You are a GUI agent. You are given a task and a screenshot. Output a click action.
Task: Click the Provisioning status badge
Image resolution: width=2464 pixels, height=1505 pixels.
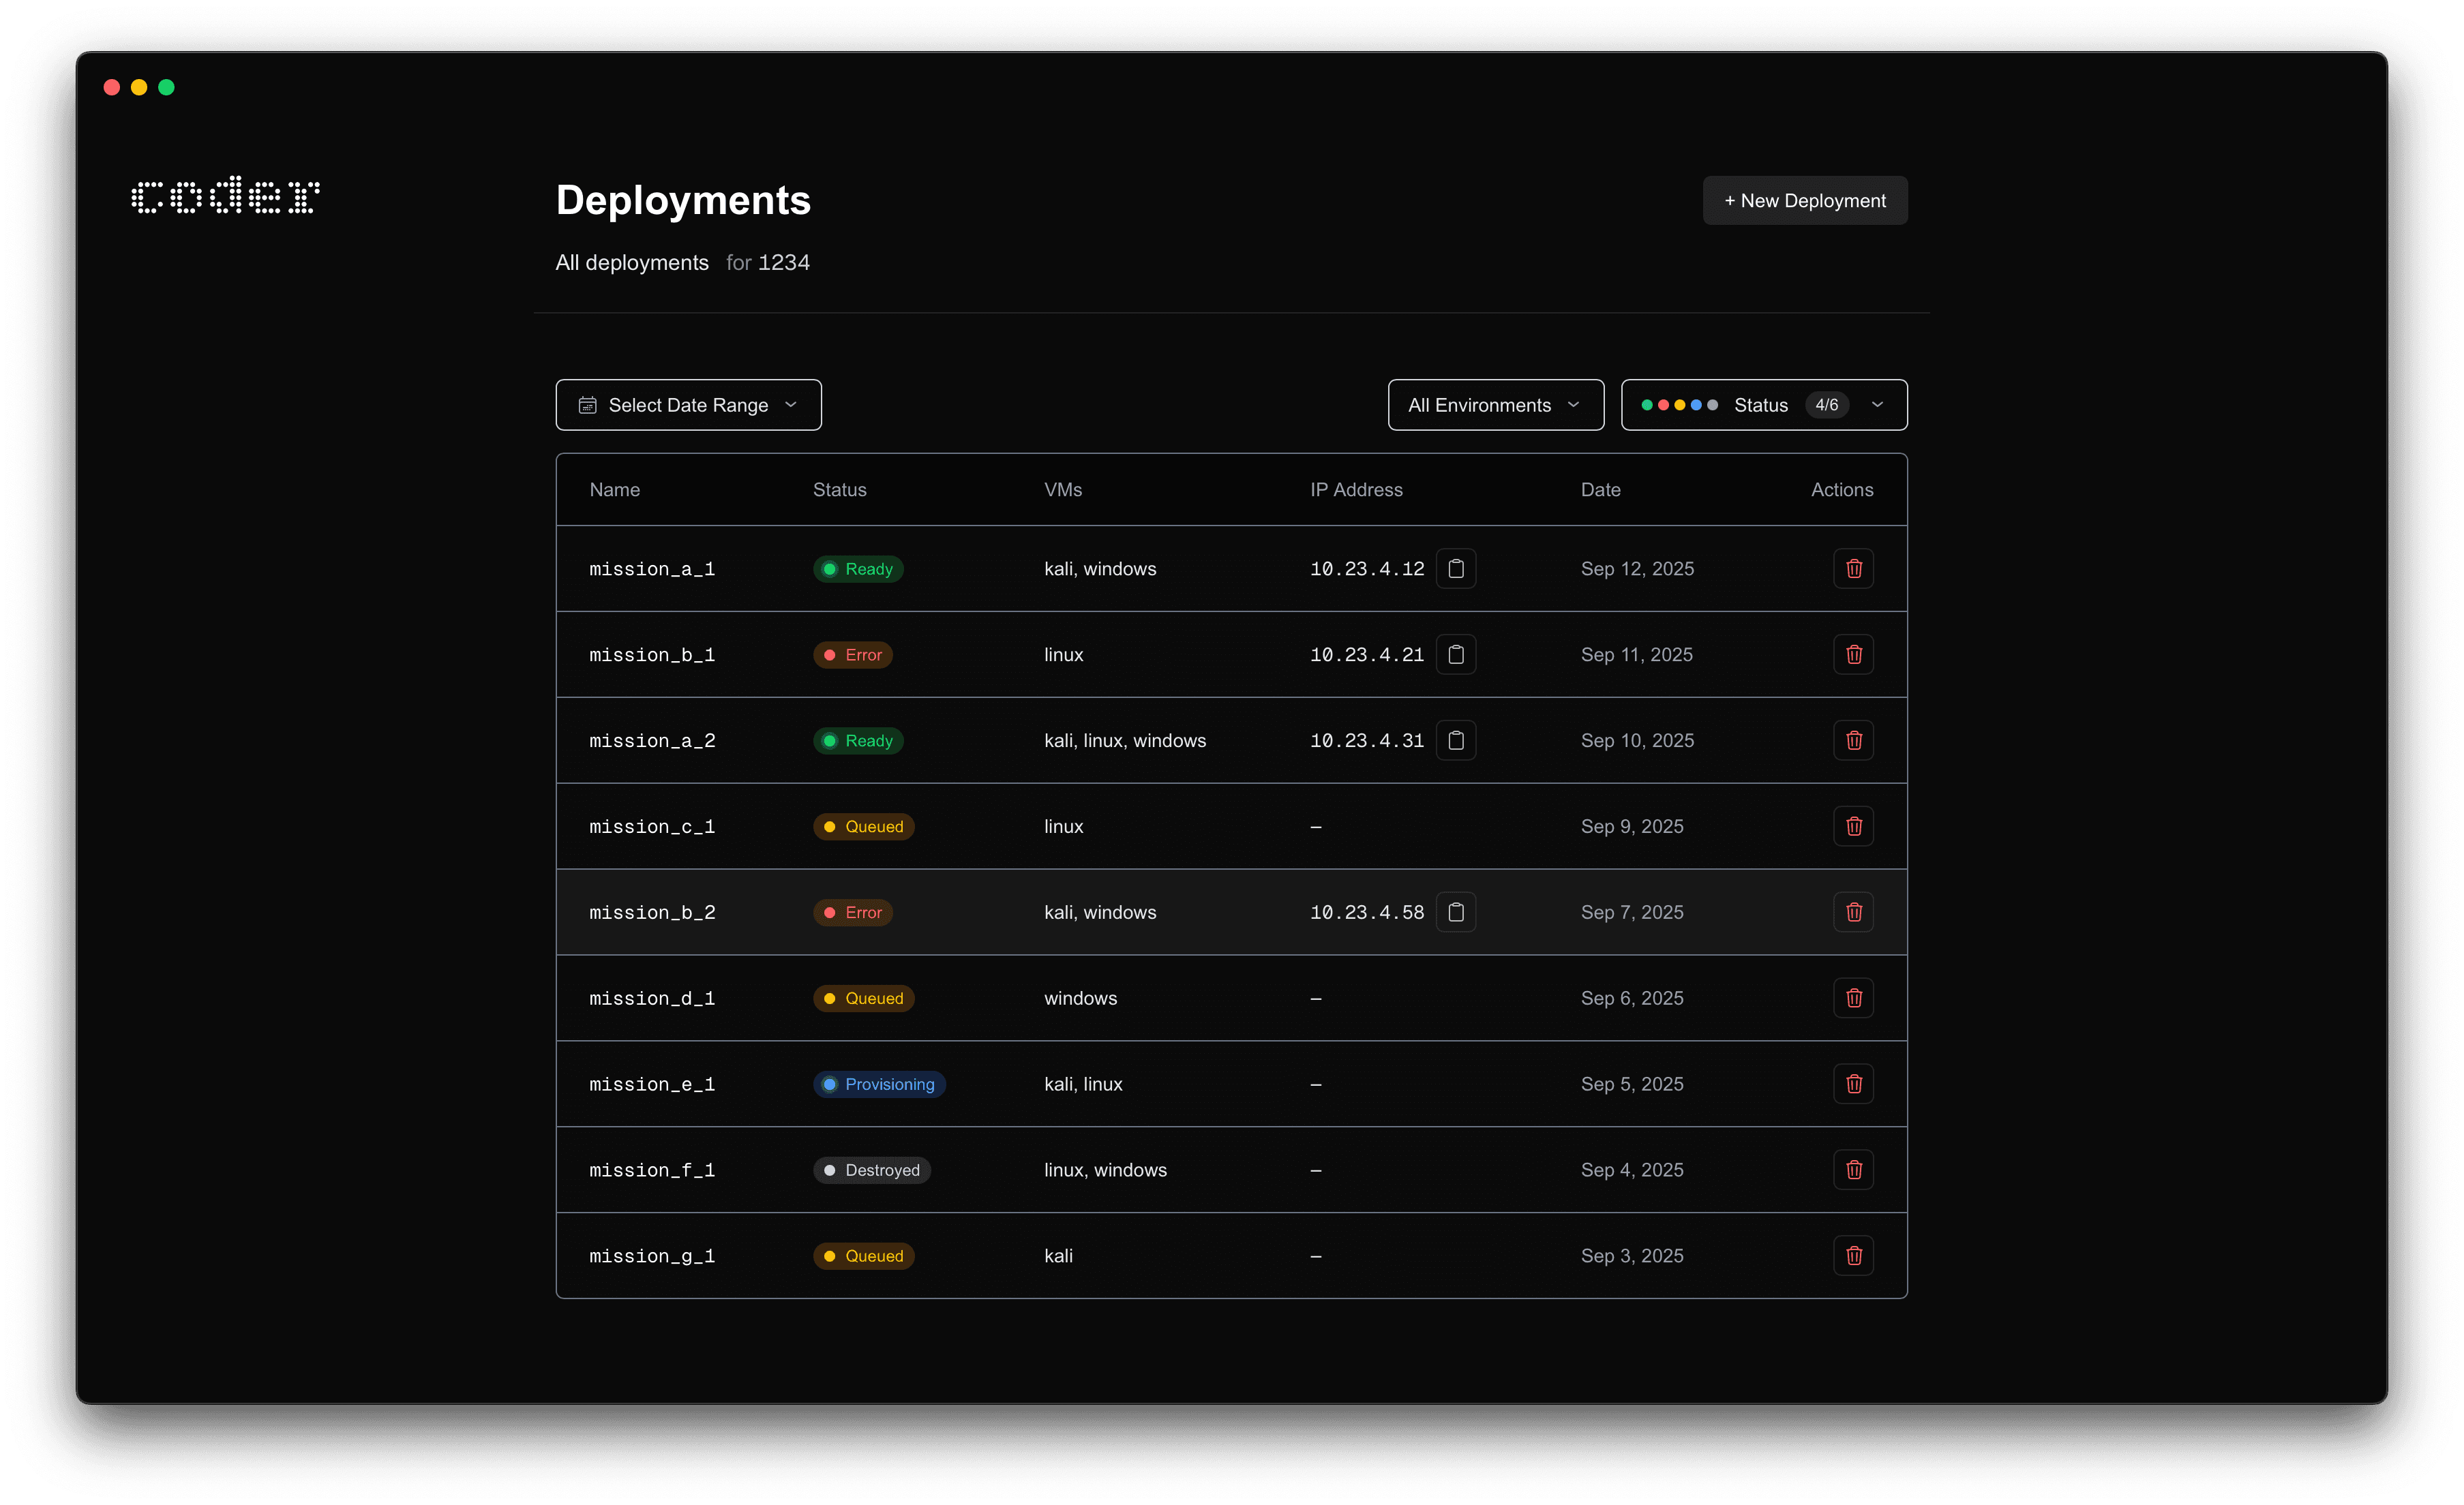coord(879,1084)
